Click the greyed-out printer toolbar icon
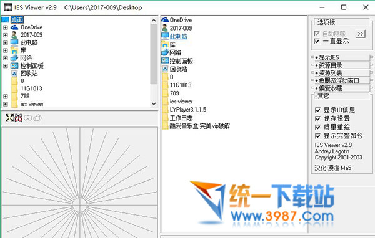 (x=37, y=118)
